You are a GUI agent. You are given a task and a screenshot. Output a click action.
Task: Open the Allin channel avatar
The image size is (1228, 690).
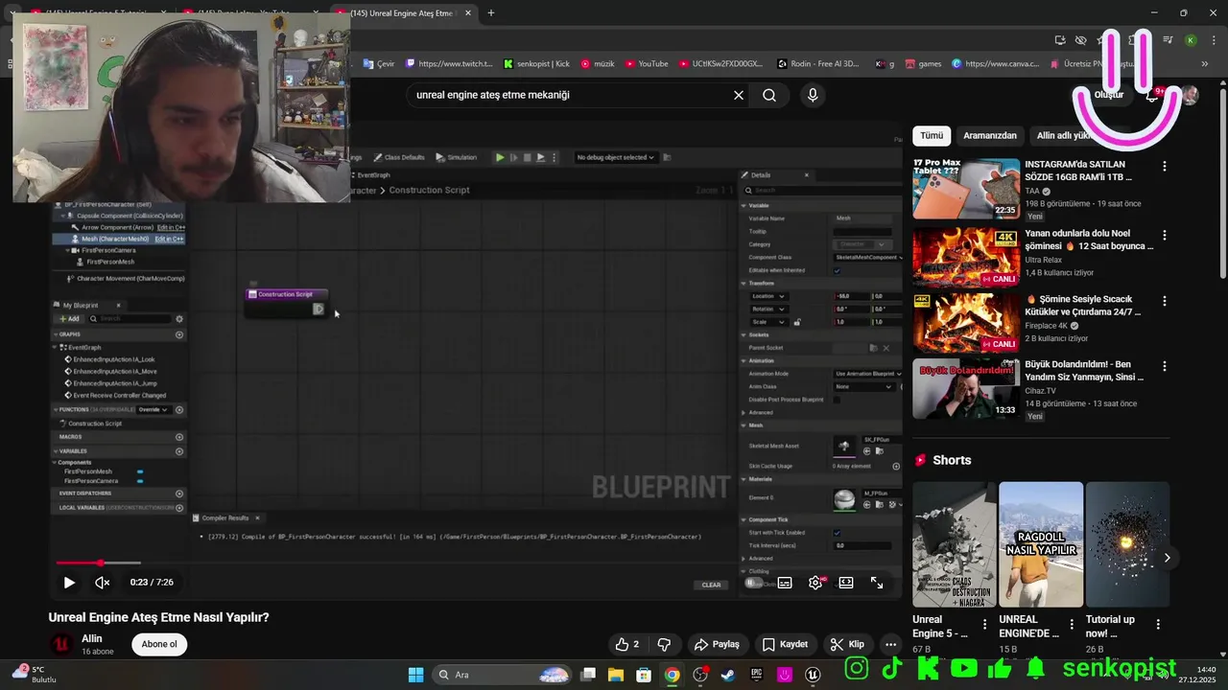(x=61, y=644)
